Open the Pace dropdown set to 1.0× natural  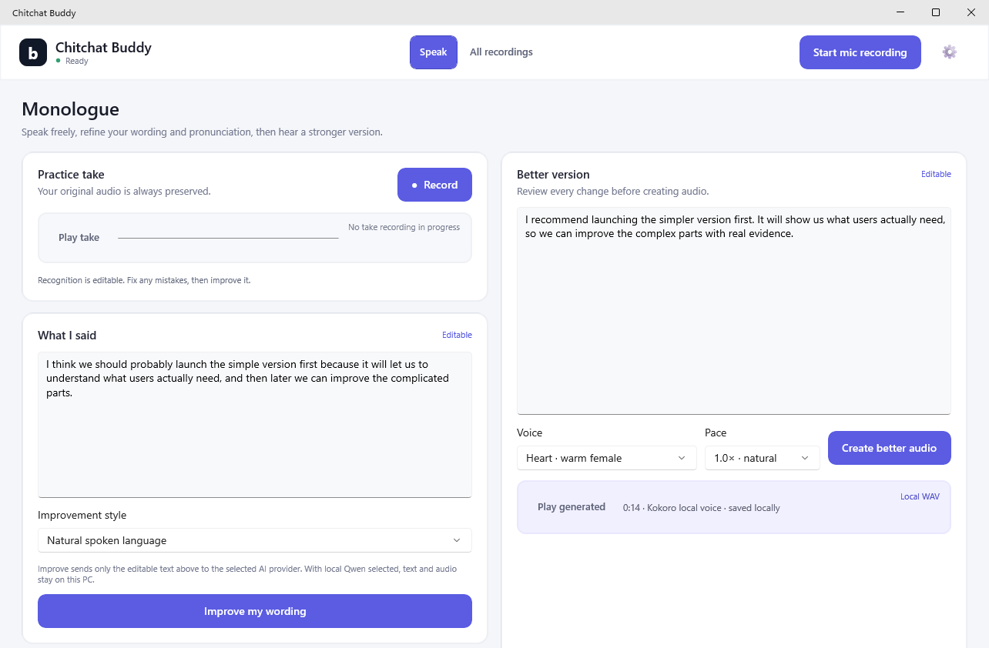(x=762, y=458)
